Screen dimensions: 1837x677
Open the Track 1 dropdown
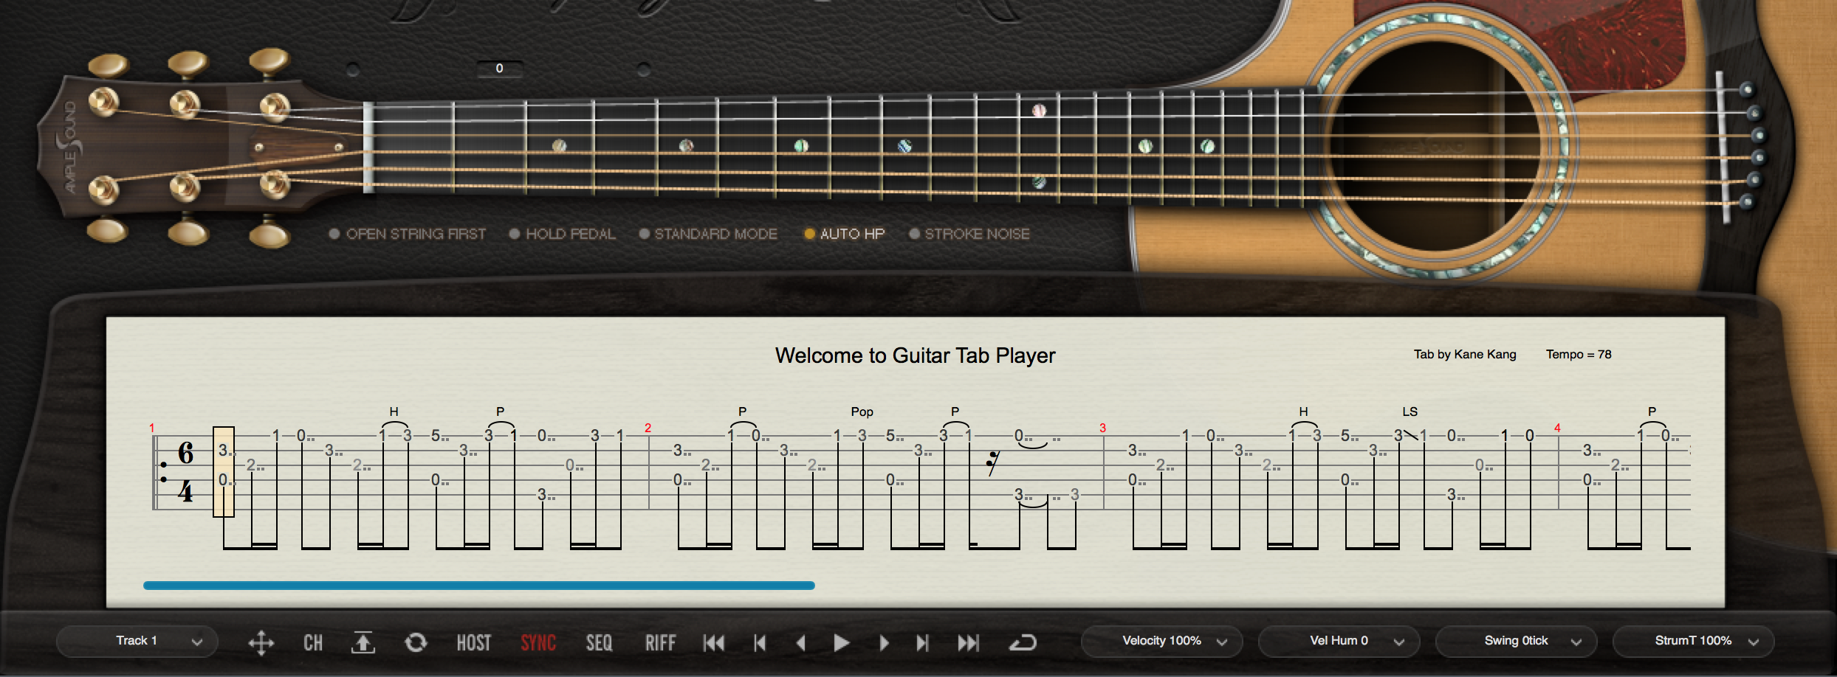137,640
